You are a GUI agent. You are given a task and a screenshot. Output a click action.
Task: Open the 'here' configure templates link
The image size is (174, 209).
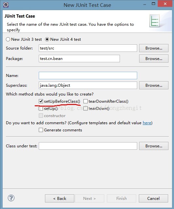coord(147,123)
